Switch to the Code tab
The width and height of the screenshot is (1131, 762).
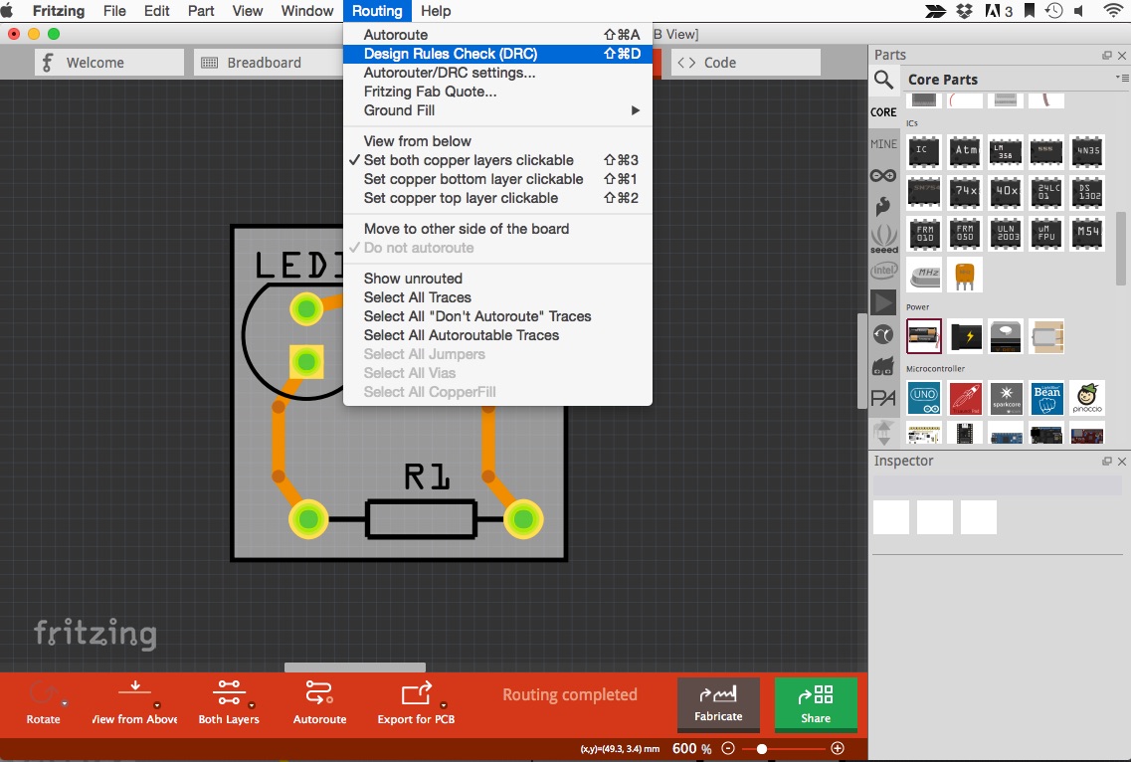[746, 63]
